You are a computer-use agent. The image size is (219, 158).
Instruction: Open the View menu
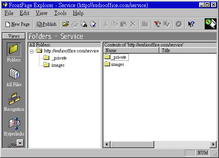(41, 13)
